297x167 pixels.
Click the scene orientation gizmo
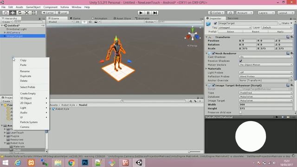pyautogui.click(x=193, y=35)
